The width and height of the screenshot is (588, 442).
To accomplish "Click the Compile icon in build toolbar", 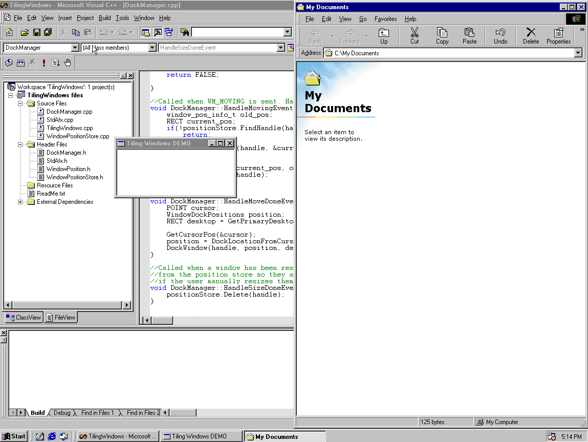I will coord(9,63).
